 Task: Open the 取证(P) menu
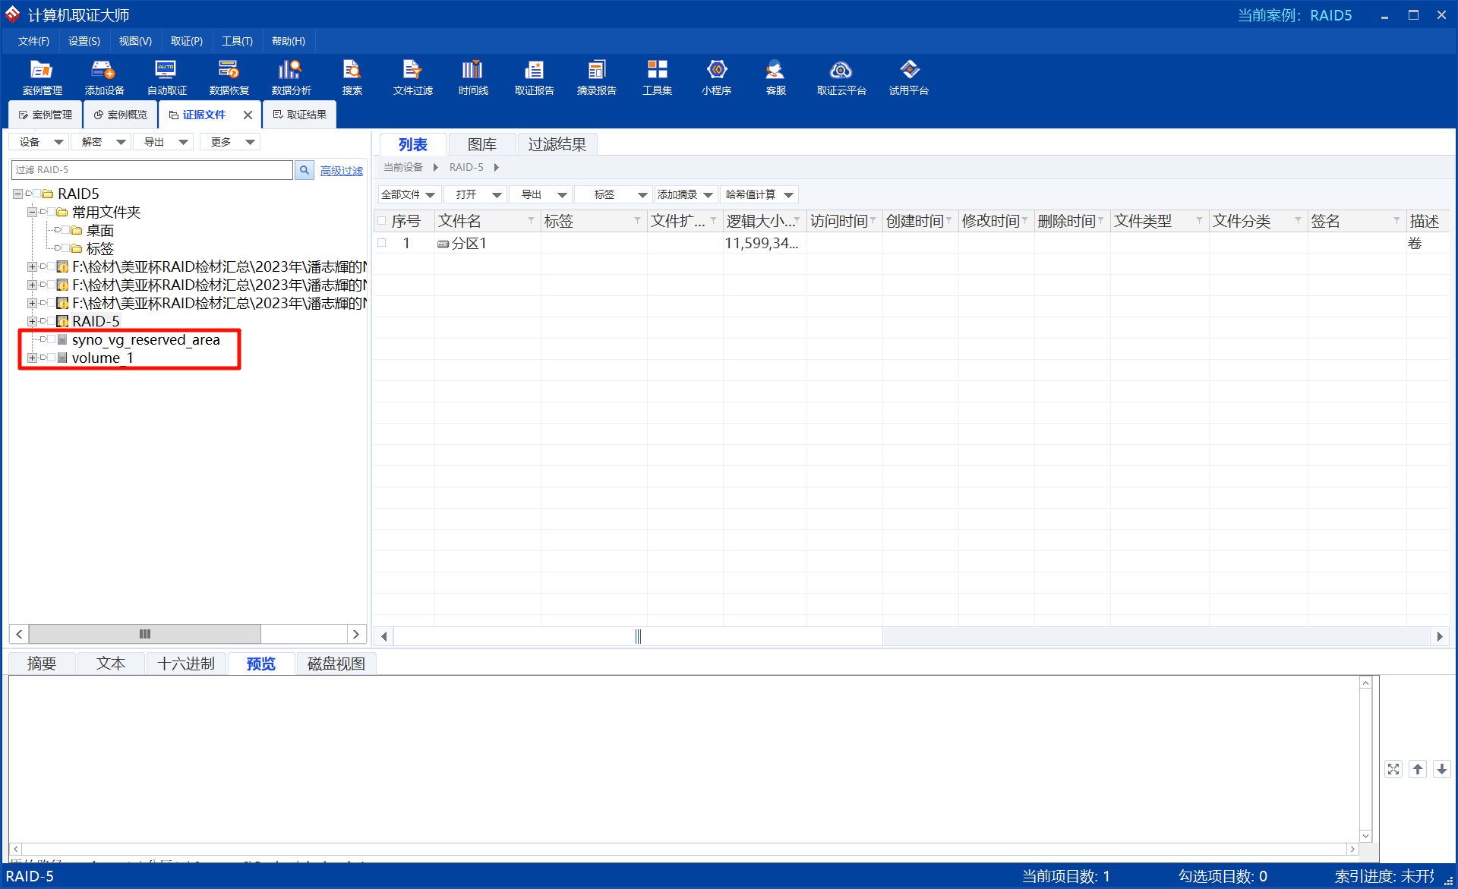point(186,41)
